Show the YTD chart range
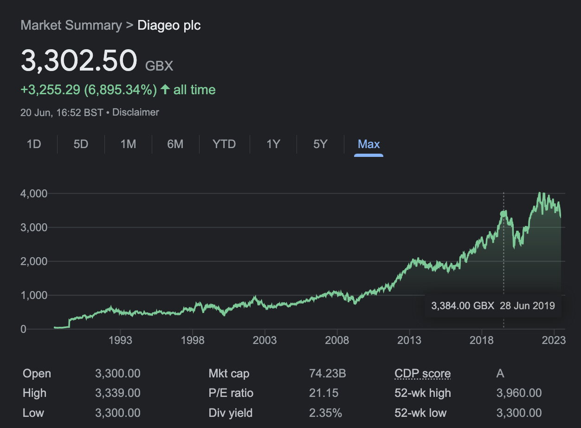The image size is (581, 428). pos(224,144)
